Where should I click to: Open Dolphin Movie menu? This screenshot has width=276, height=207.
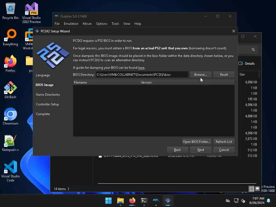87,24
